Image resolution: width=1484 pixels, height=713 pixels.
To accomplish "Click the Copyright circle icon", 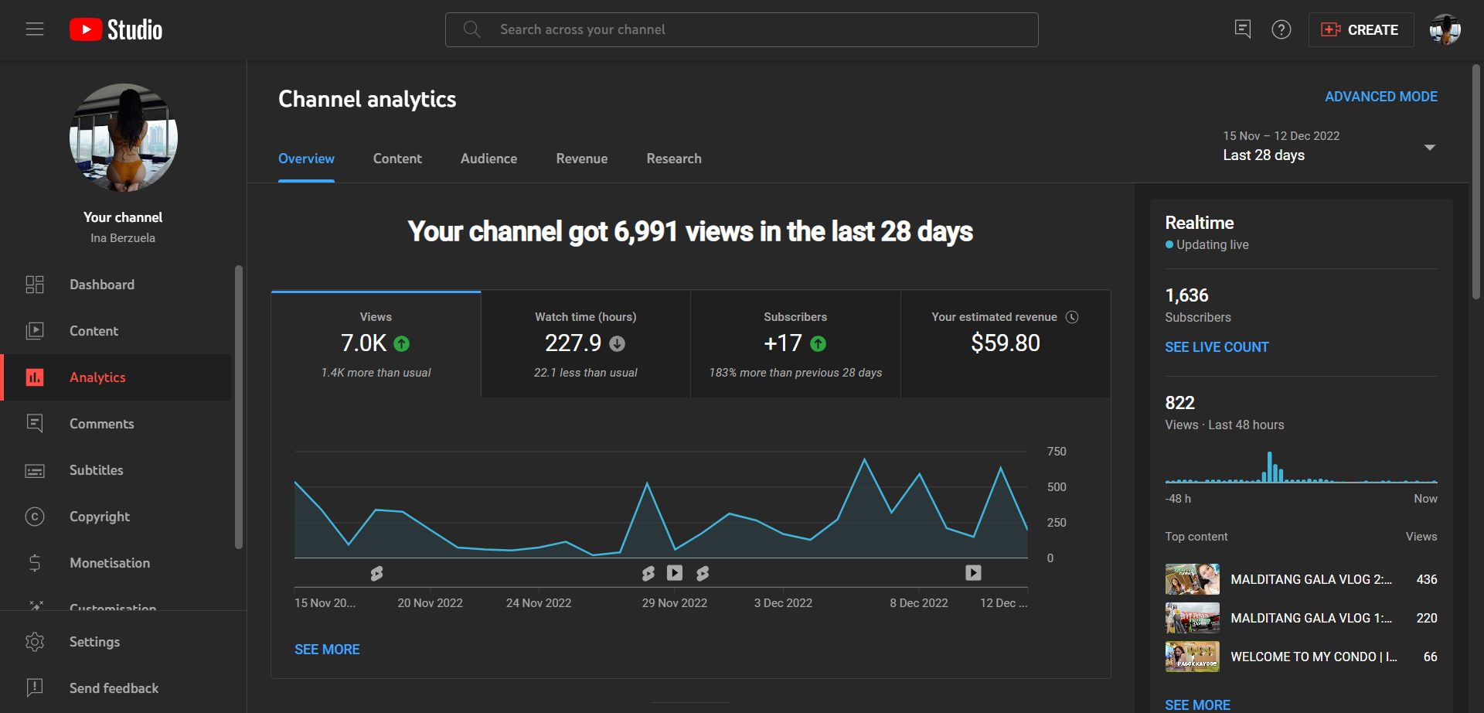I will [35, 517].
